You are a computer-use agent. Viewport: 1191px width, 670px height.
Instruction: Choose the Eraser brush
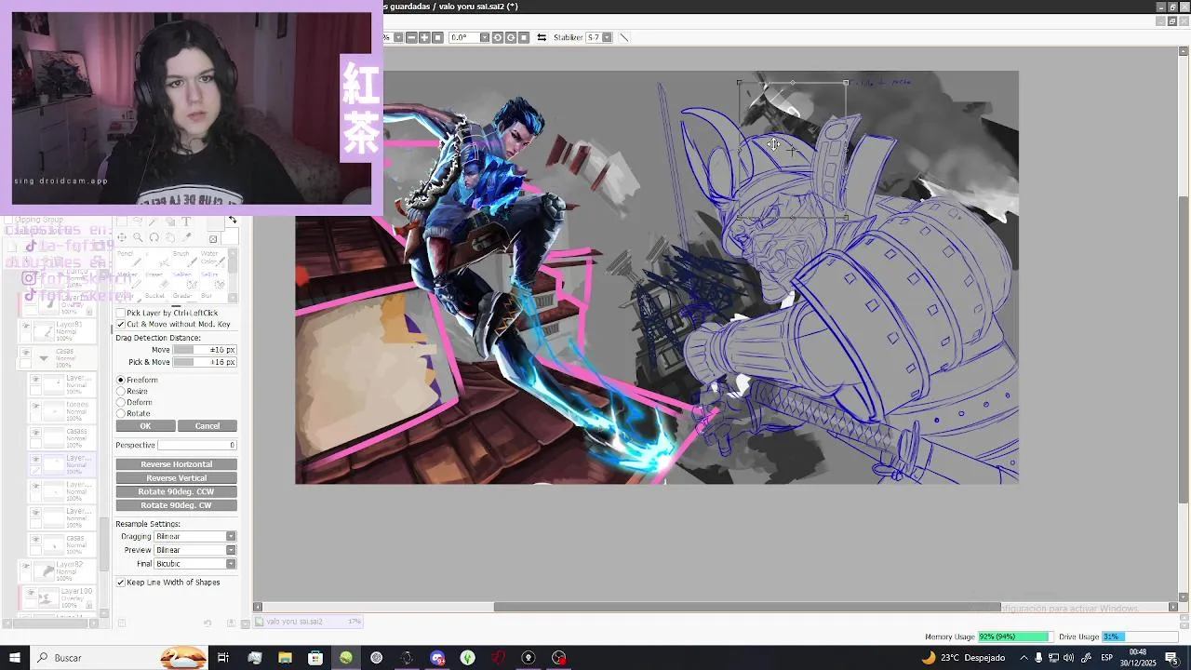coord(155,282)
